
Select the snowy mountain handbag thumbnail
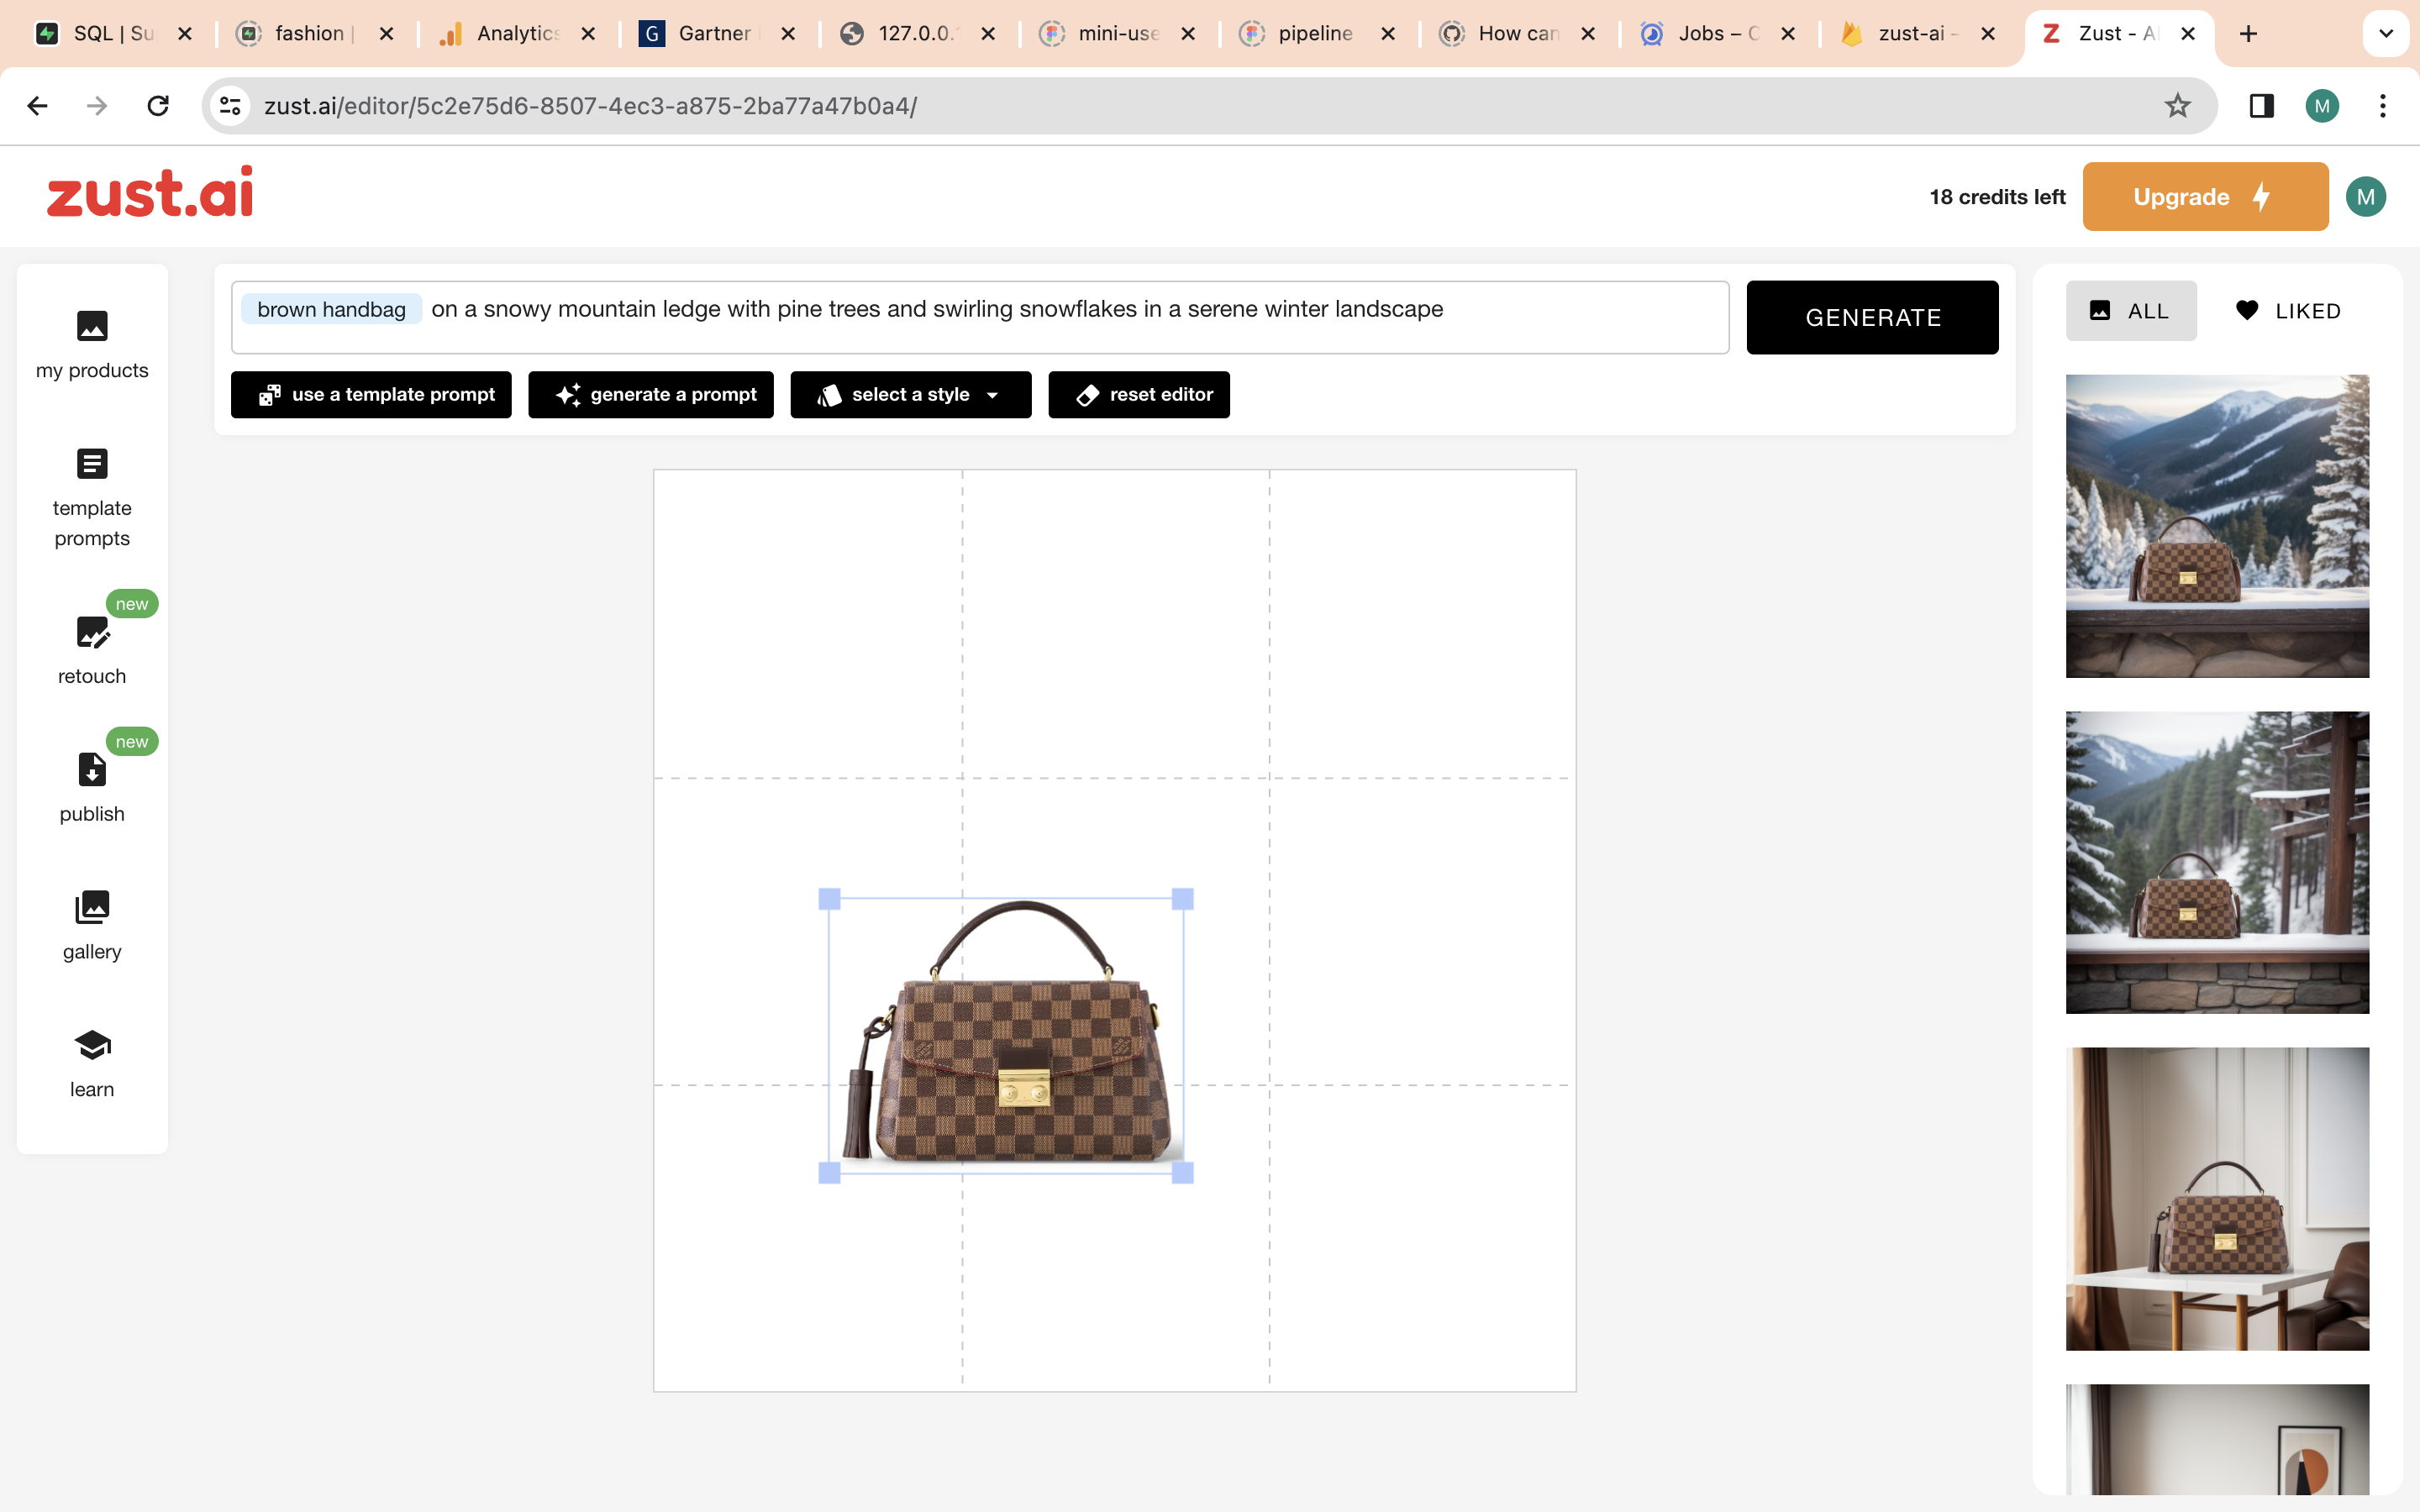click(x=2218, y=527)
